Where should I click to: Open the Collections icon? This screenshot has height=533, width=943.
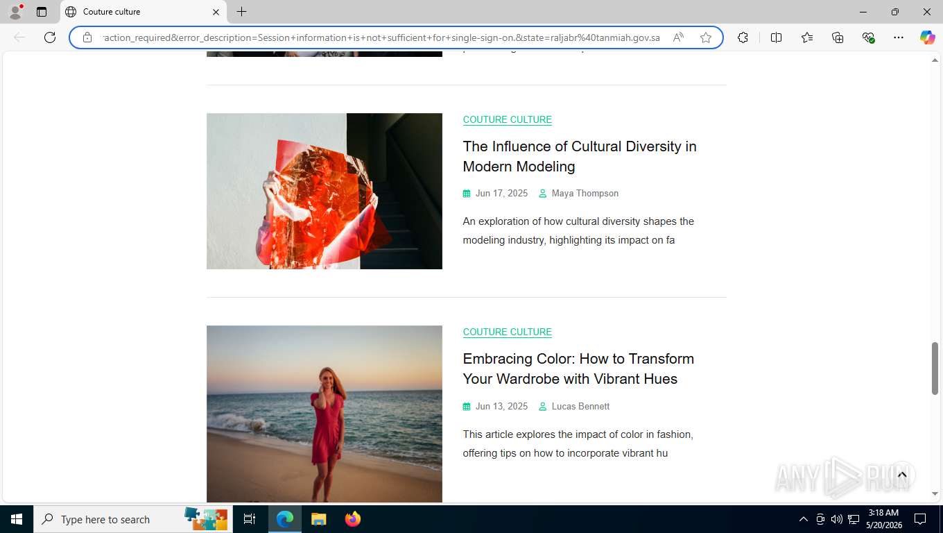coord(838,37)
